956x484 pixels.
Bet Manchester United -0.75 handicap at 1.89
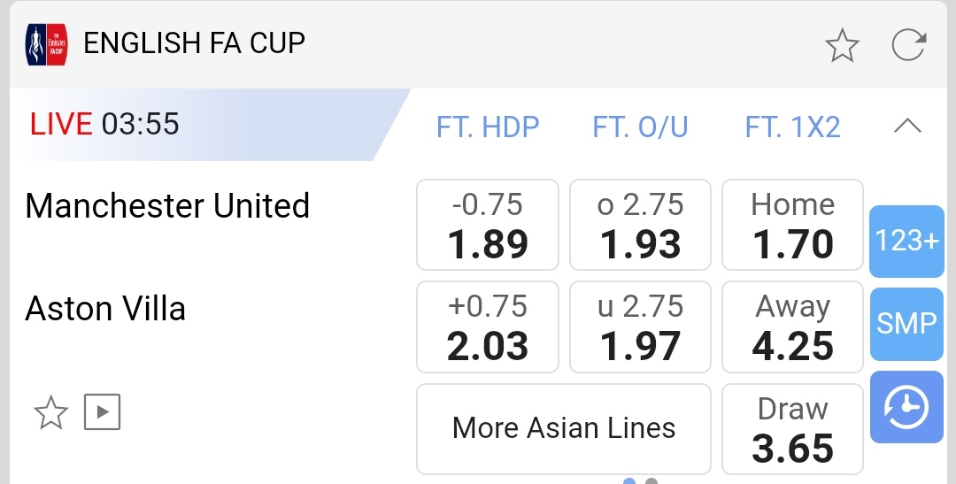click(488, 225)
